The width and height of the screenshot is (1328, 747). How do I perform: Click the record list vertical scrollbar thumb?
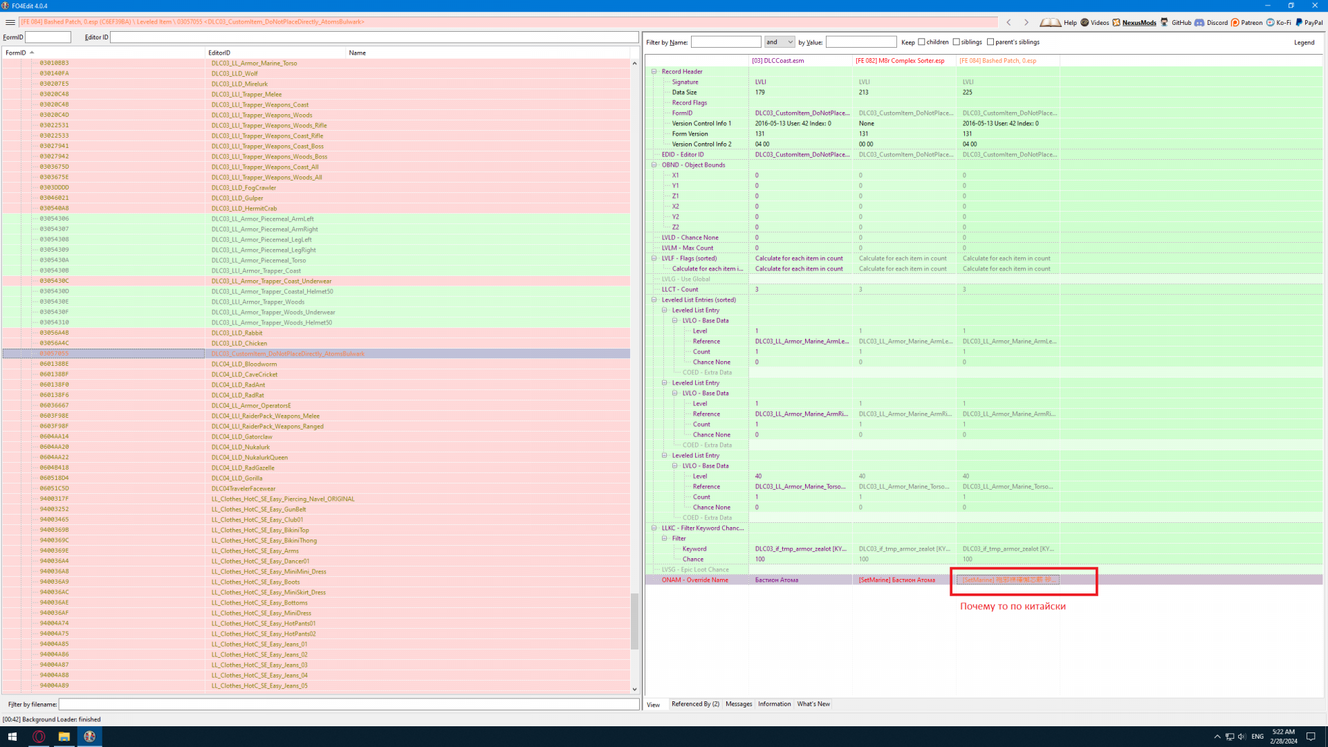[x=634, y=621]
